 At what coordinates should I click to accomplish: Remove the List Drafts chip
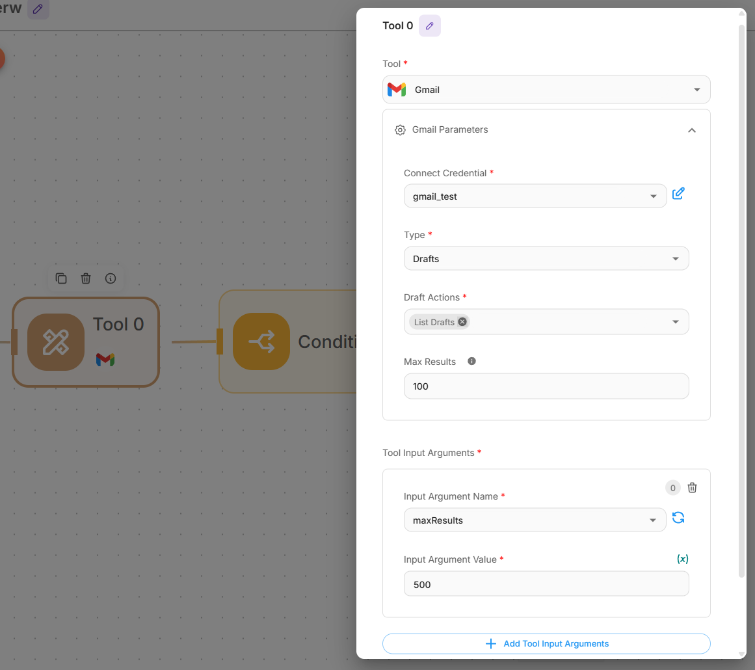coord(462,321)
